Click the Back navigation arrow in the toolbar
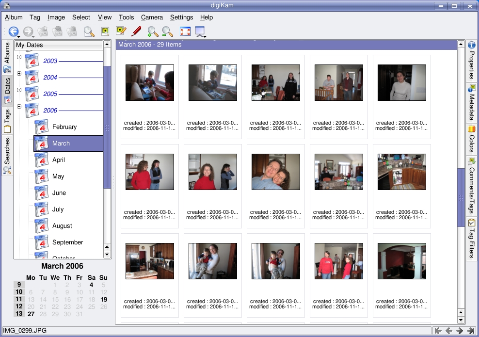 coord(13,32)
